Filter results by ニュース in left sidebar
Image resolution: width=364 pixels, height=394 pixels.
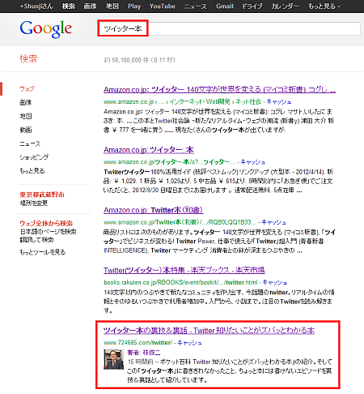pyautogui.click(x=30, y=143)
